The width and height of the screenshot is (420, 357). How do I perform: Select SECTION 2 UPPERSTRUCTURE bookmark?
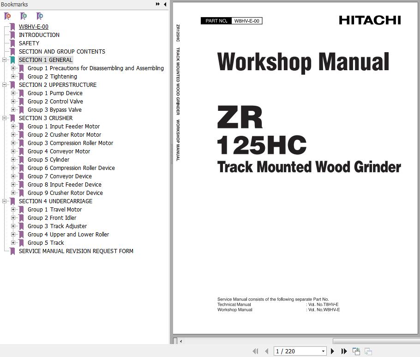click(58, 85)
